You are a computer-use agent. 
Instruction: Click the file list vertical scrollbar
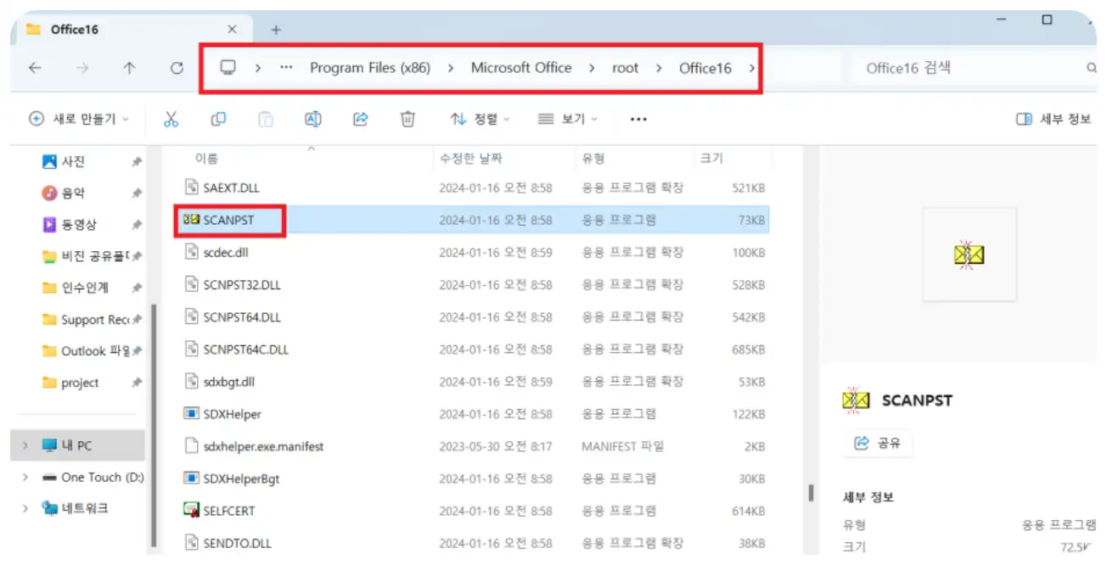tap(811, 492)
